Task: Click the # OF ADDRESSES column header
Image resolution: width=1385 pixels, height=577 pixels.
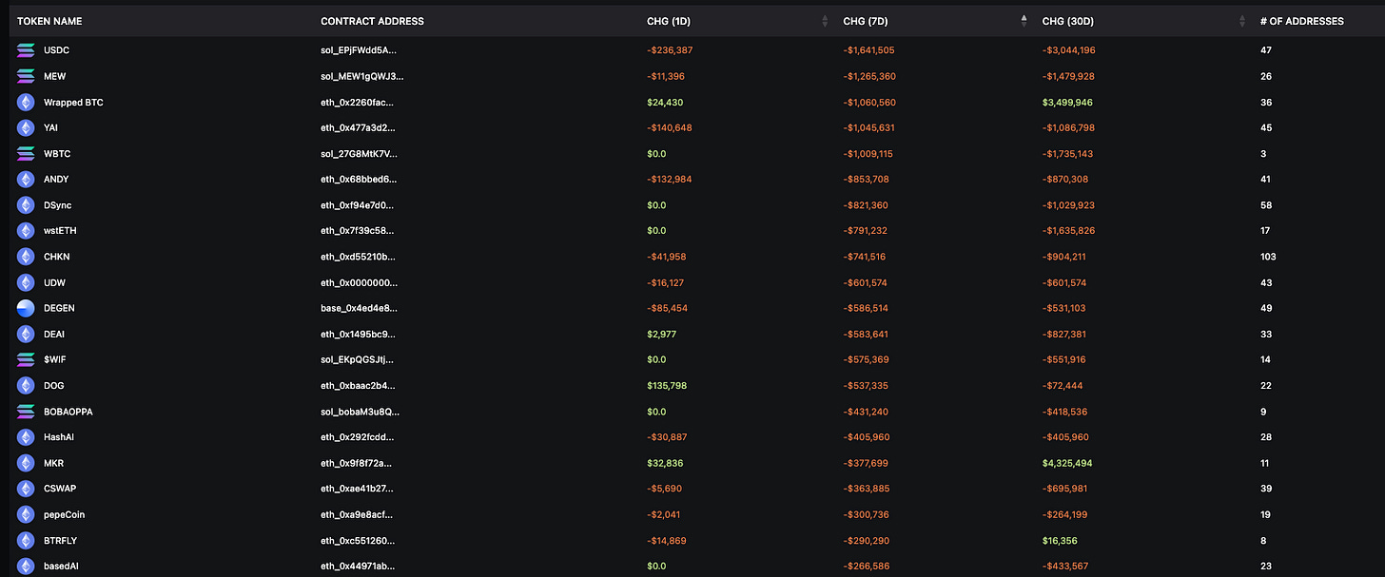Action: [1302, 21]
